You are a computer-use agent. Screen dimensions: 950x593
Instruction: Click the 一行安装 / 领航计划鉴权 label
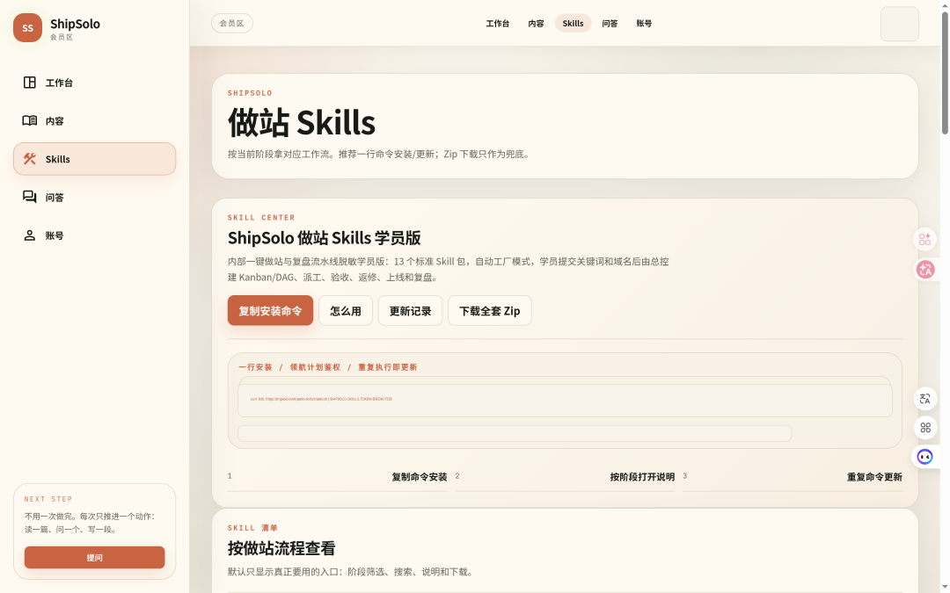click(x=328, y=367)
